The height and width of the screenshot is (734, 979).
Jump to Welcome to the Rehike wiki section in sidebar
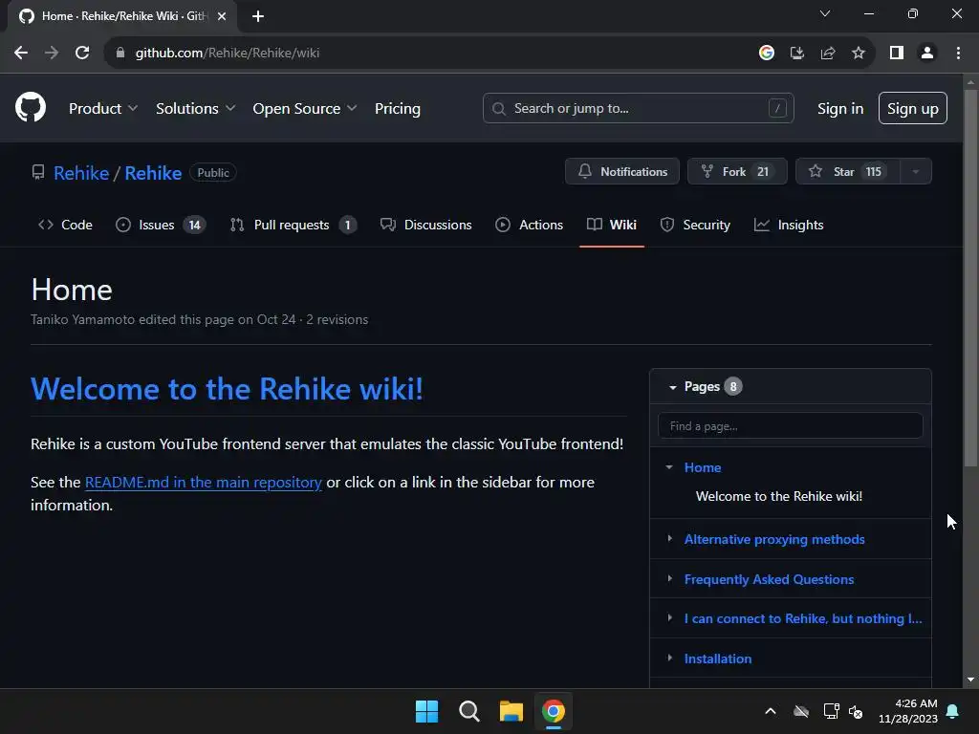click(x=779, y=496)
